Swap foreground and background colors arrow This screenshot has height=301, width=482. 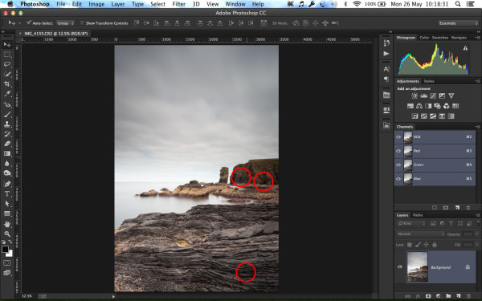point(10,242)
